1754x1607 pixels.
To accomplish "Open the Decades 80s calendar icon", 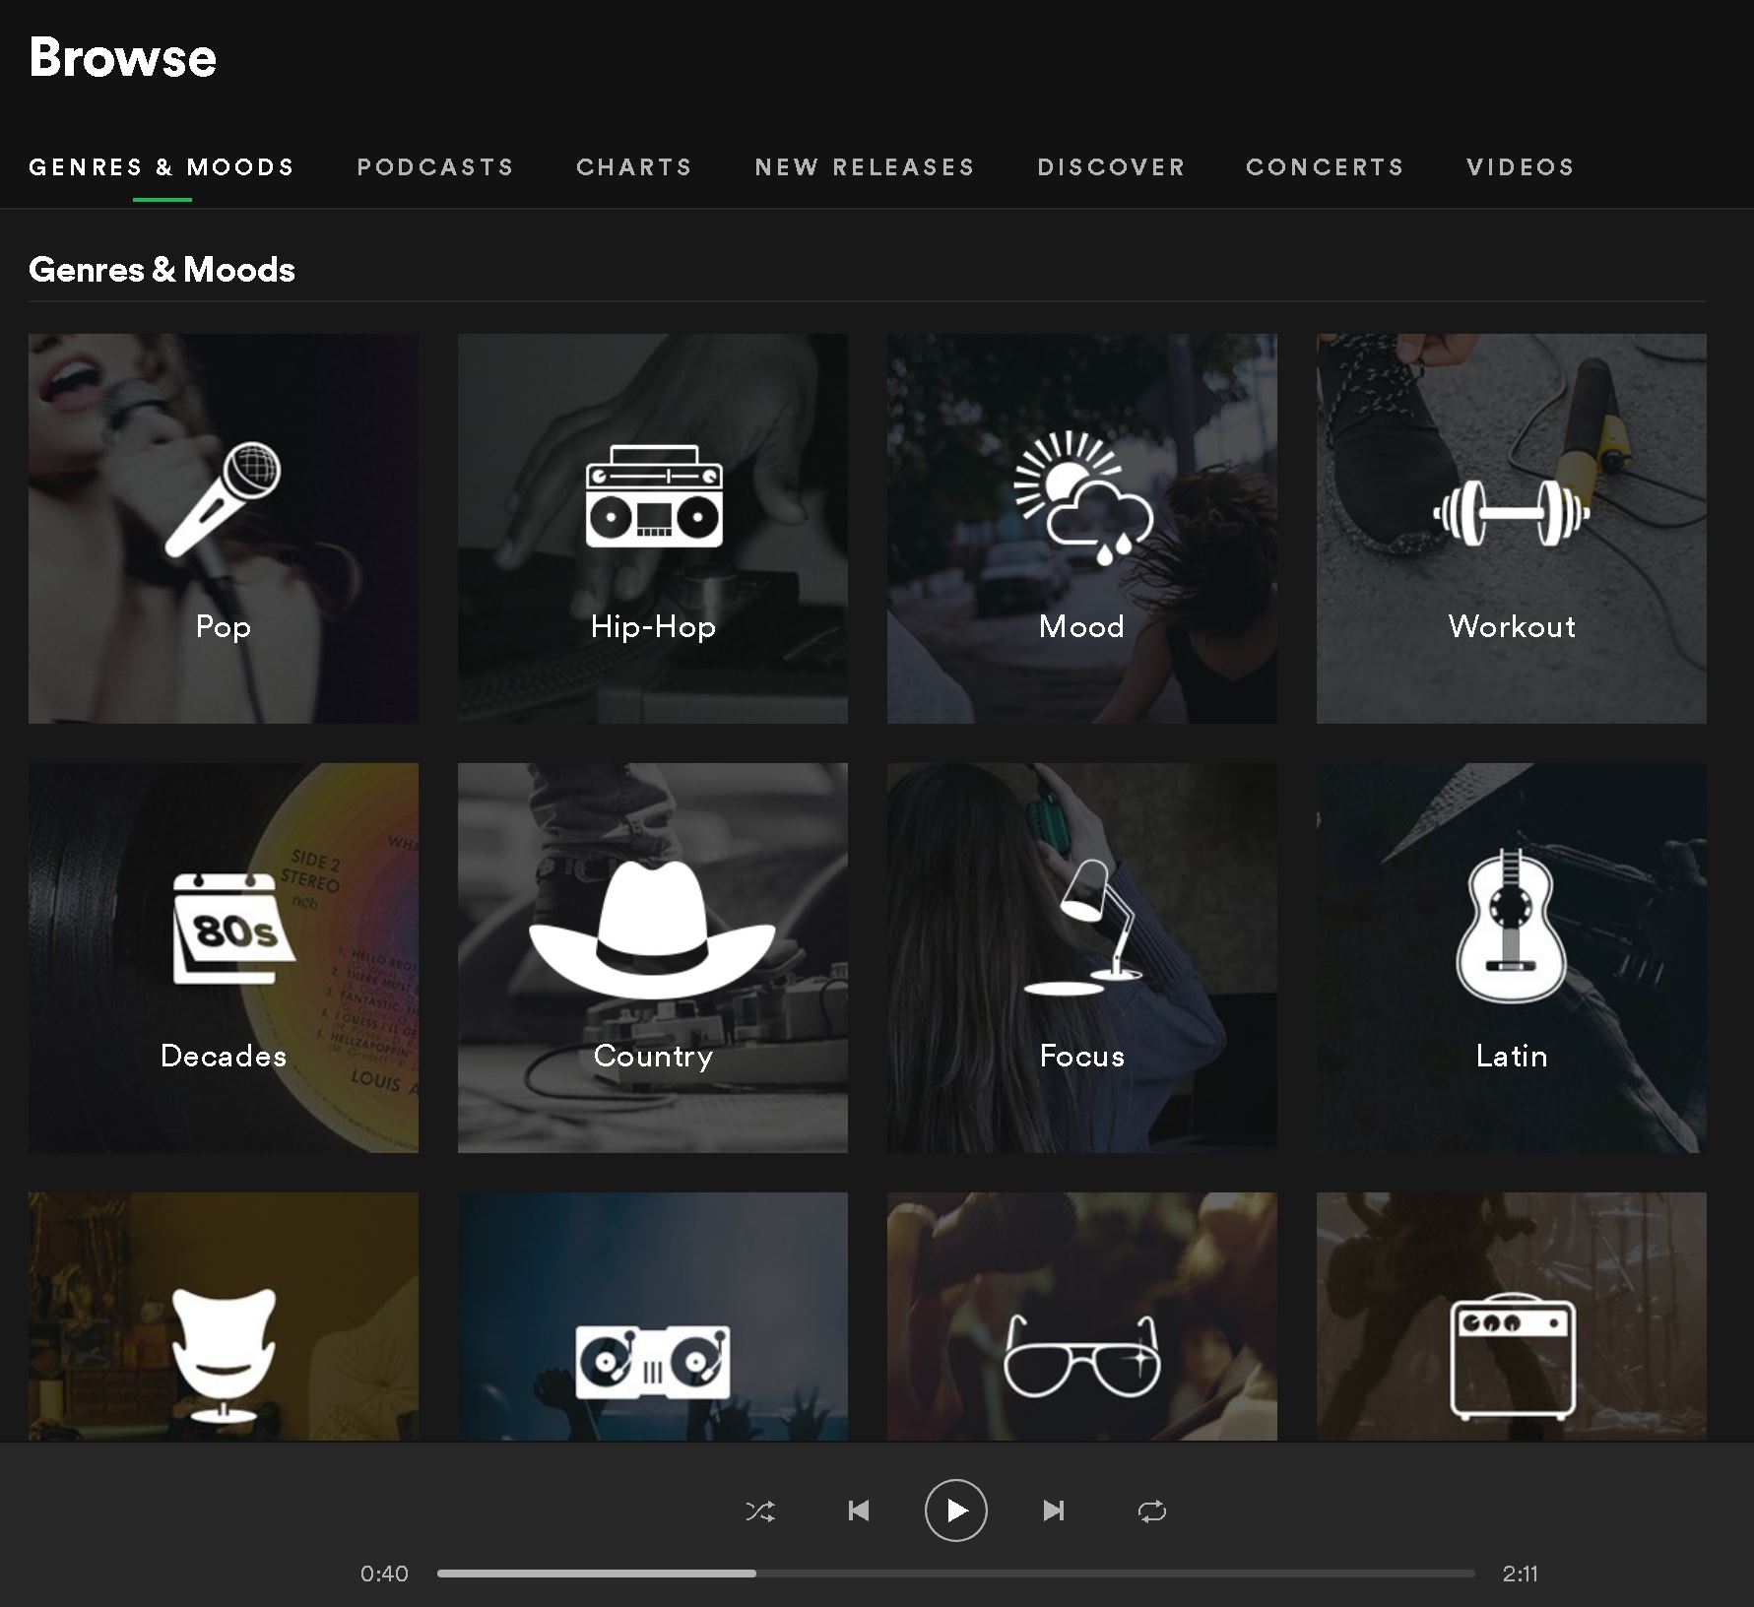I will click(x=233, y=928).
